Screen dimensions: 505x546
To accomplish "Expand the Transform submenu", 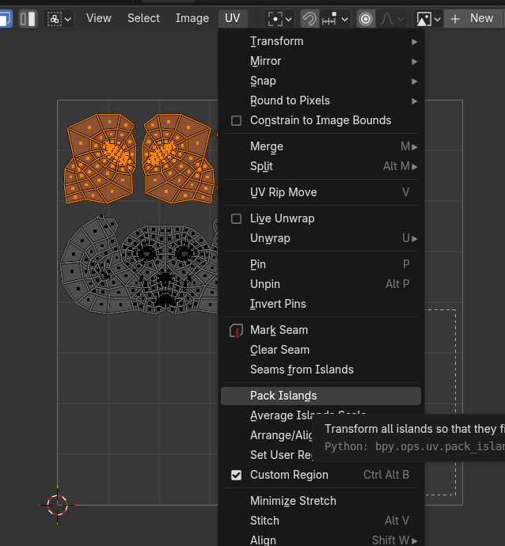I will pos(321,41).
